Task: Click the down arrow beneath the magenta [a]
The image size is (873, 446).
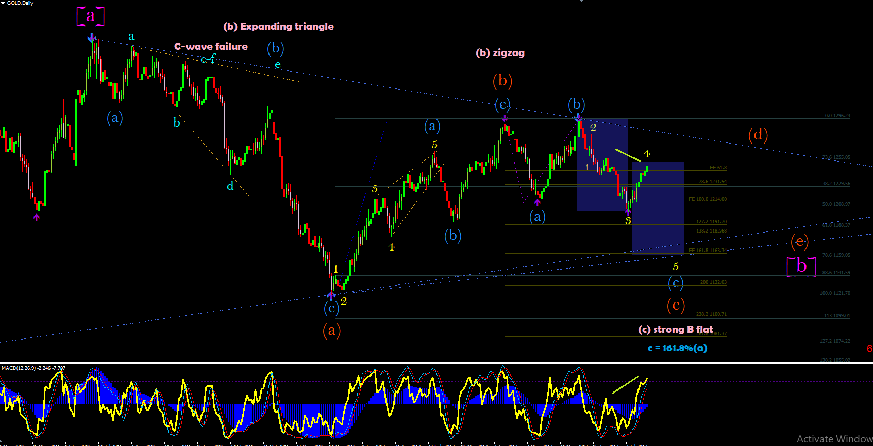Action: tap(91, 38)
